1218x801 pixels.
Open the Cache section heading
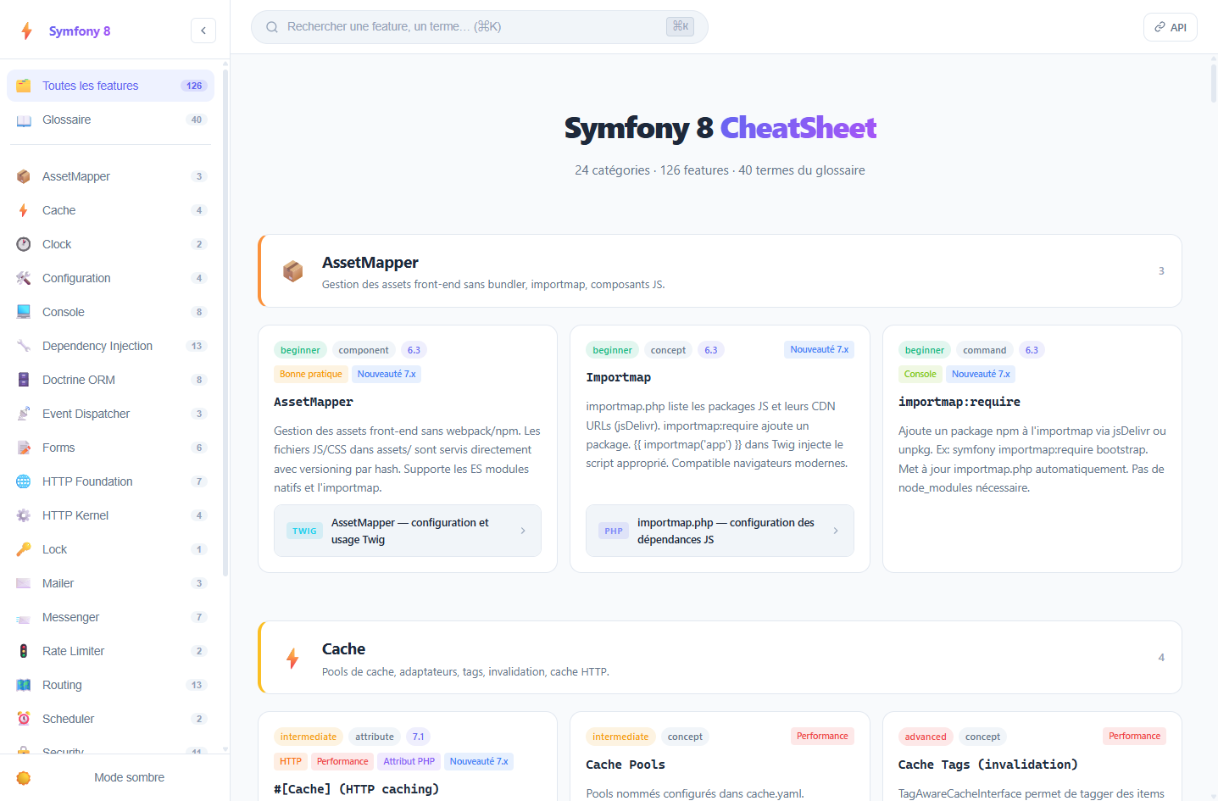pos(343,649)
